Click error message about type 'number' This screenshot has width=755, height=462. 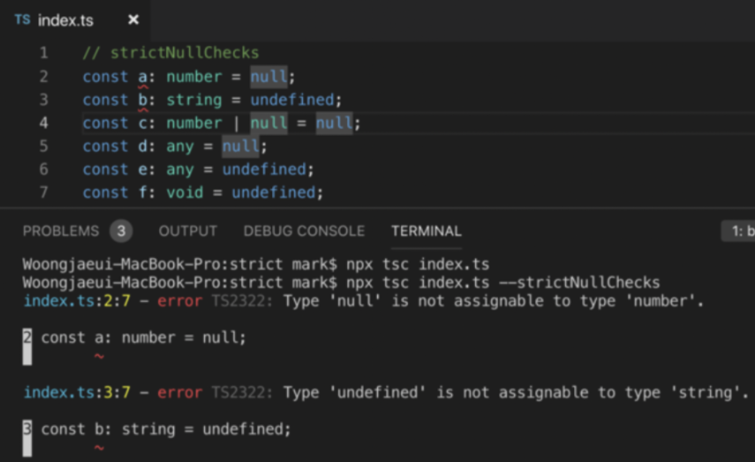[494, 301]
